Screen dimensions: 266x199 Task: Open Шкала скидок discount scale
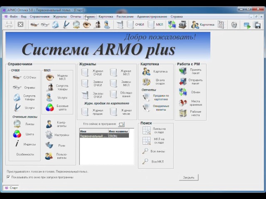tap(154, 82)
